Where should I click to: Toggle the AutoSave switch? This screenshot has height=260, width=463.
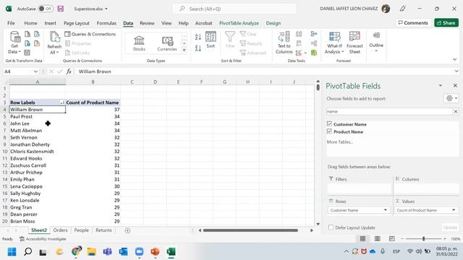pos(46,9)
